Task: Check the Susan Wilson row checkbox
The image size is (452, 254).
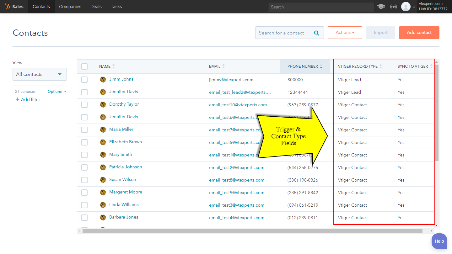Action: click(84, 180)
